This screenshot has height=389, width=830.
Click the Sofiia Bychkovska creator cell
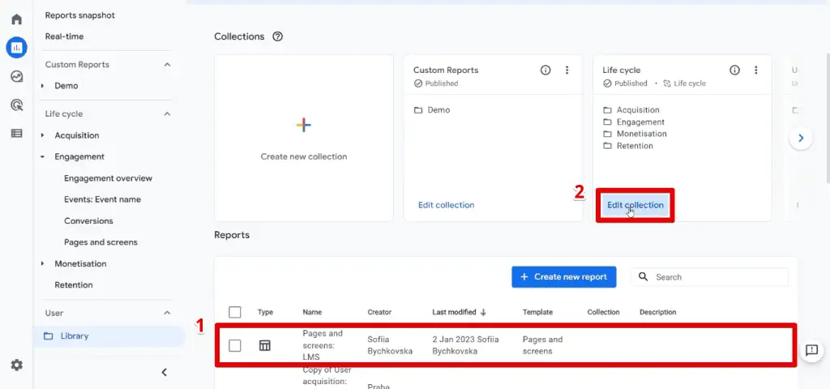click(390, 345)
